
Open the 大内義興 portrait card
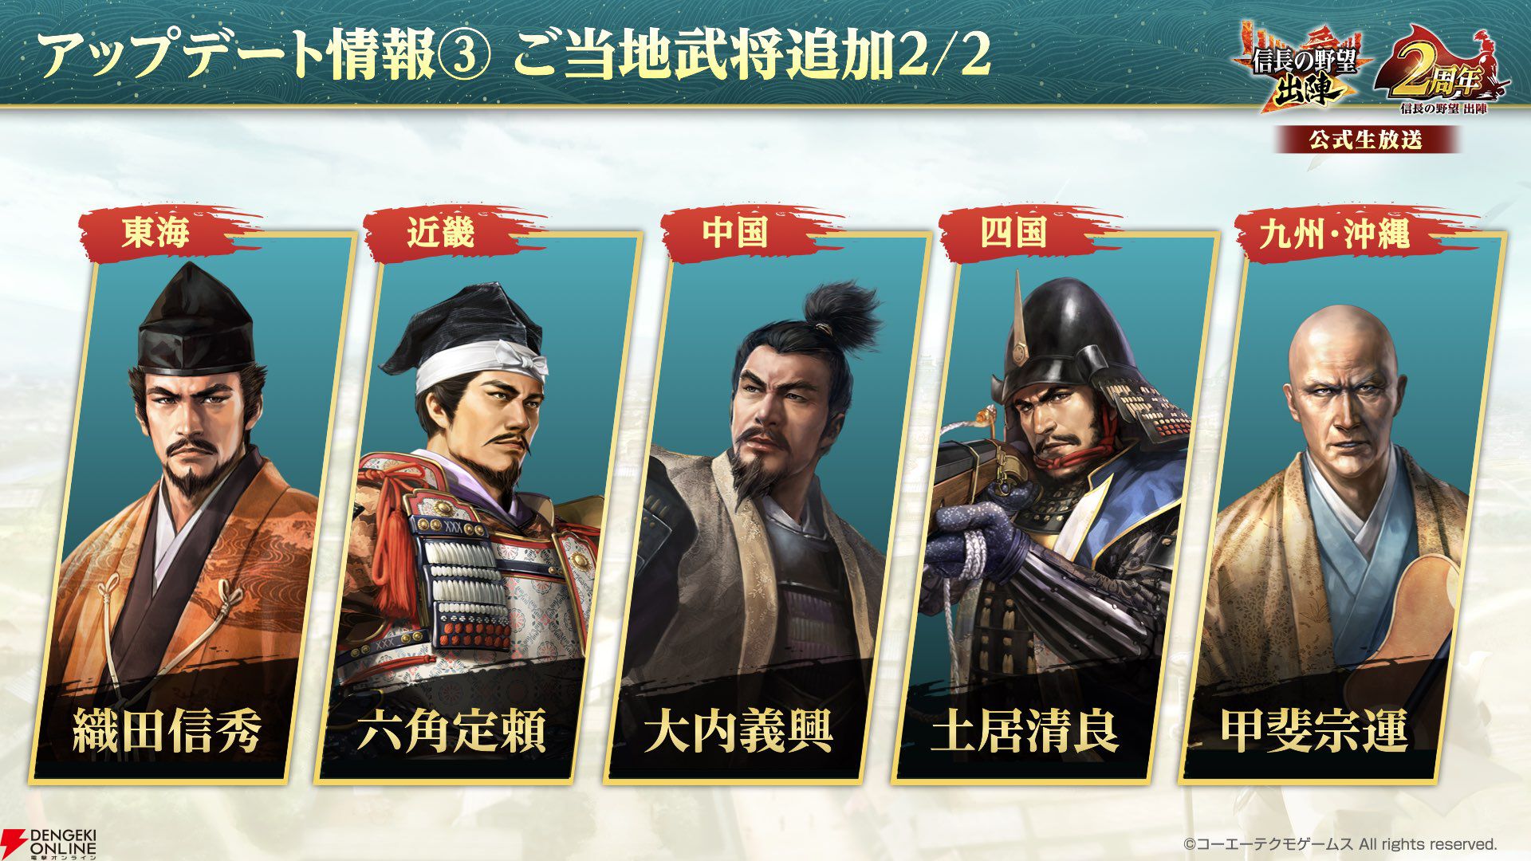pyautogui.click(x=767, y=508)
